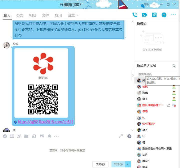Switch to the 聊天 tab
180x168 pixels.
click(x=7, y=15)
